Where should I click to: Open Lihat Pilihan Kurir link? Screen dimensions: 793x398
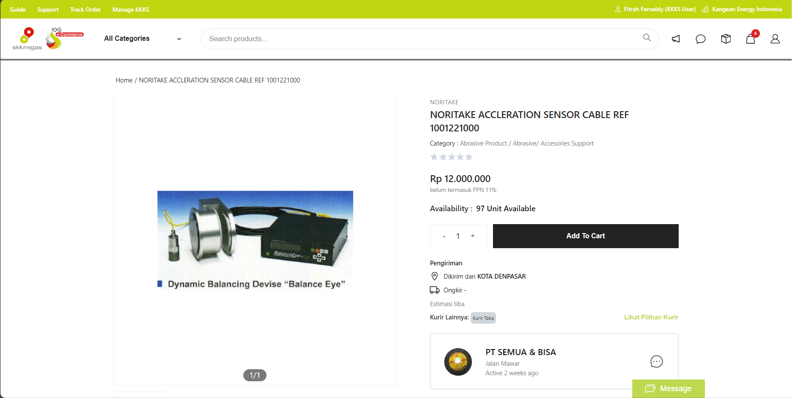651,317
